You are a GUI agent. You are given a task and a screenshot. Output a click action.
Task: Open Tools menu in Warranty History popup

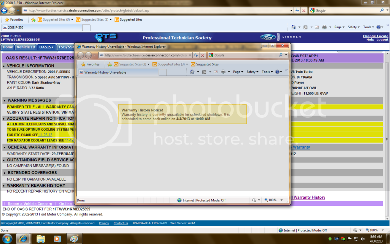click(267, 72)
